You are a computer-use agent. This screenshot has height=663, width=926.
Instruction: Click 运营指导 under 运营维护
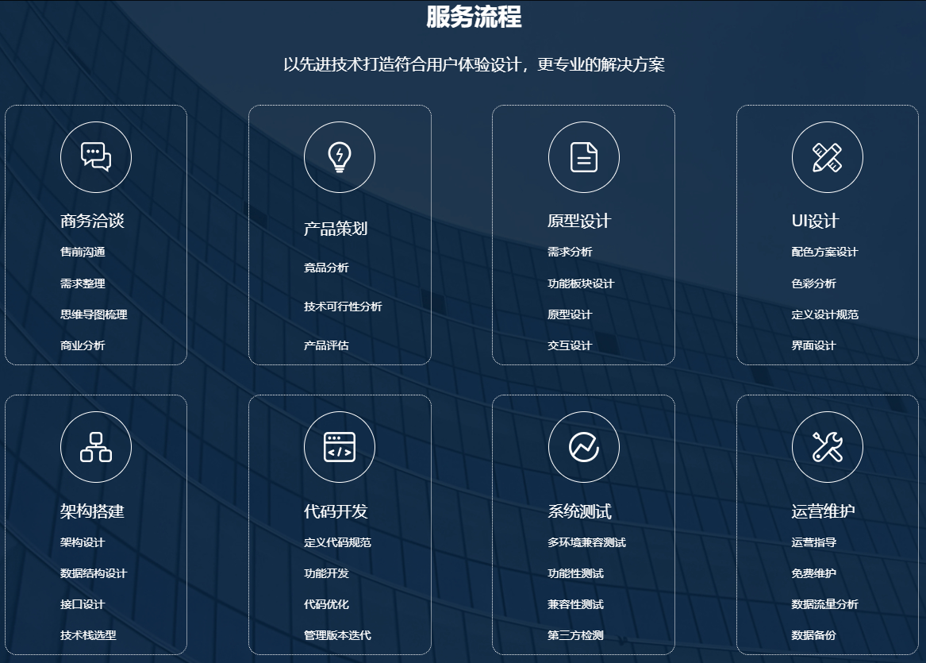click(814, 542)
